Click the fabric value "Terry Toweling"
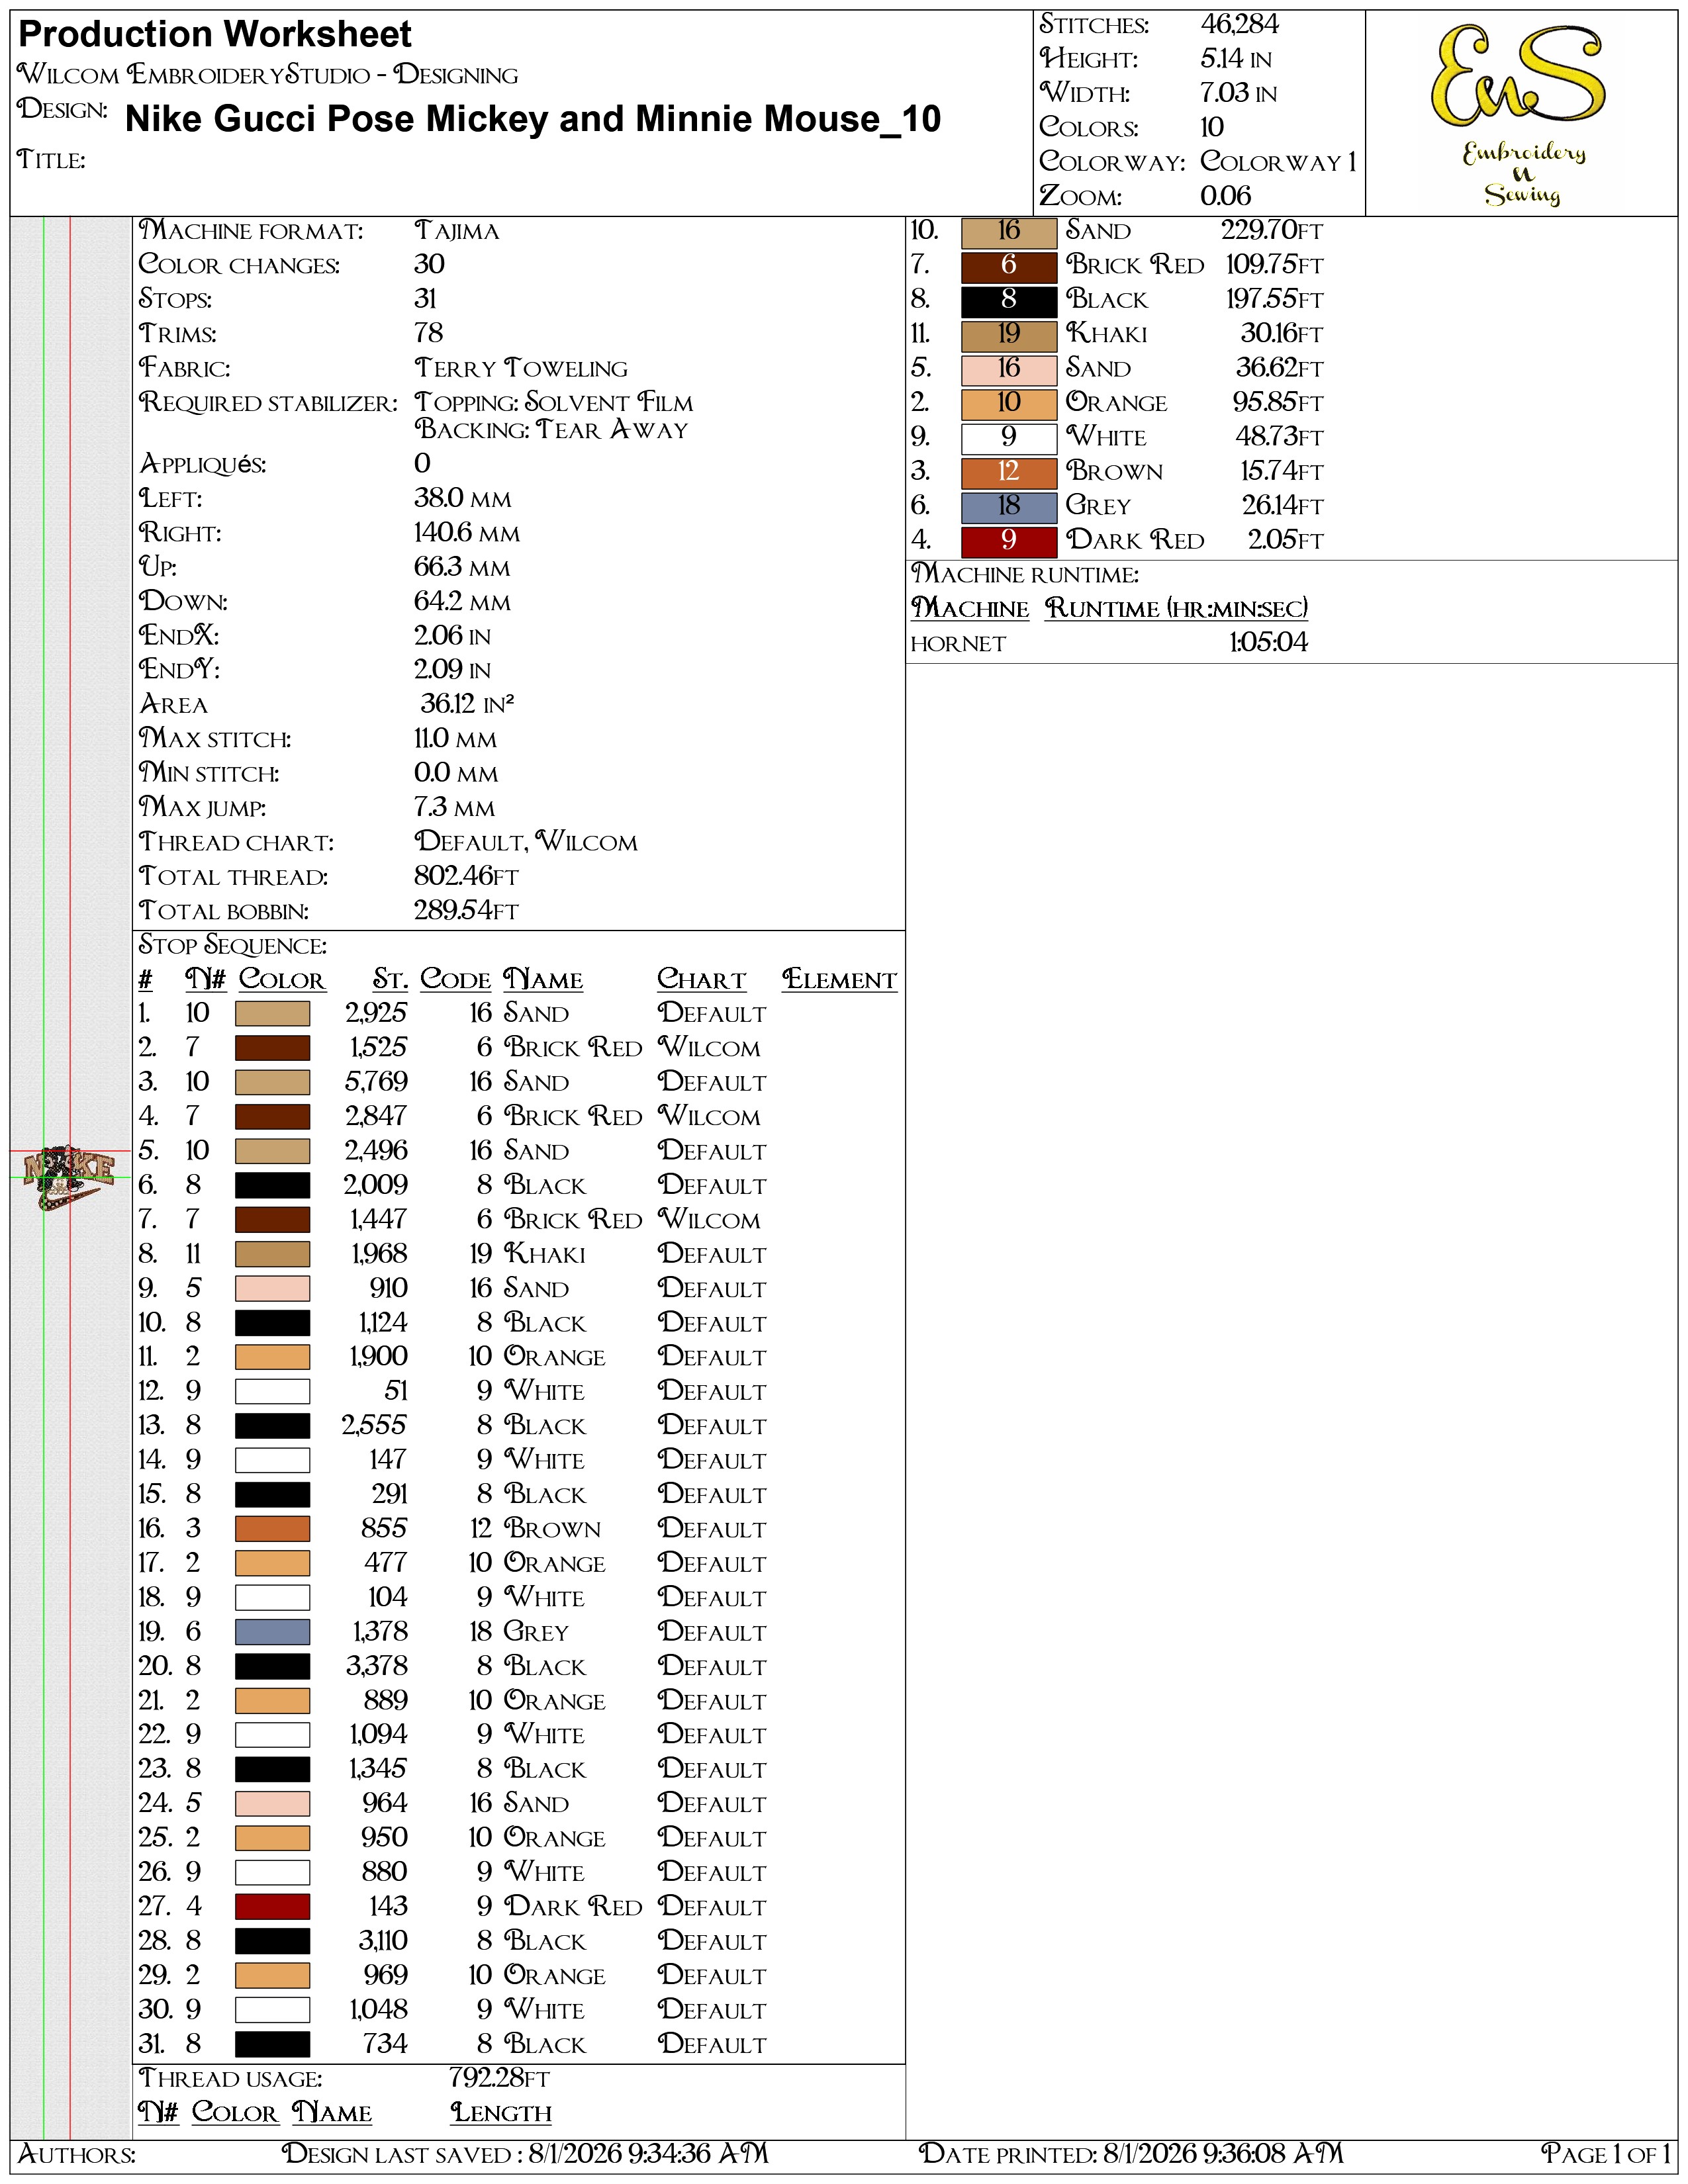Screen dimensions: 1688x2184 [x=521, y=368]
